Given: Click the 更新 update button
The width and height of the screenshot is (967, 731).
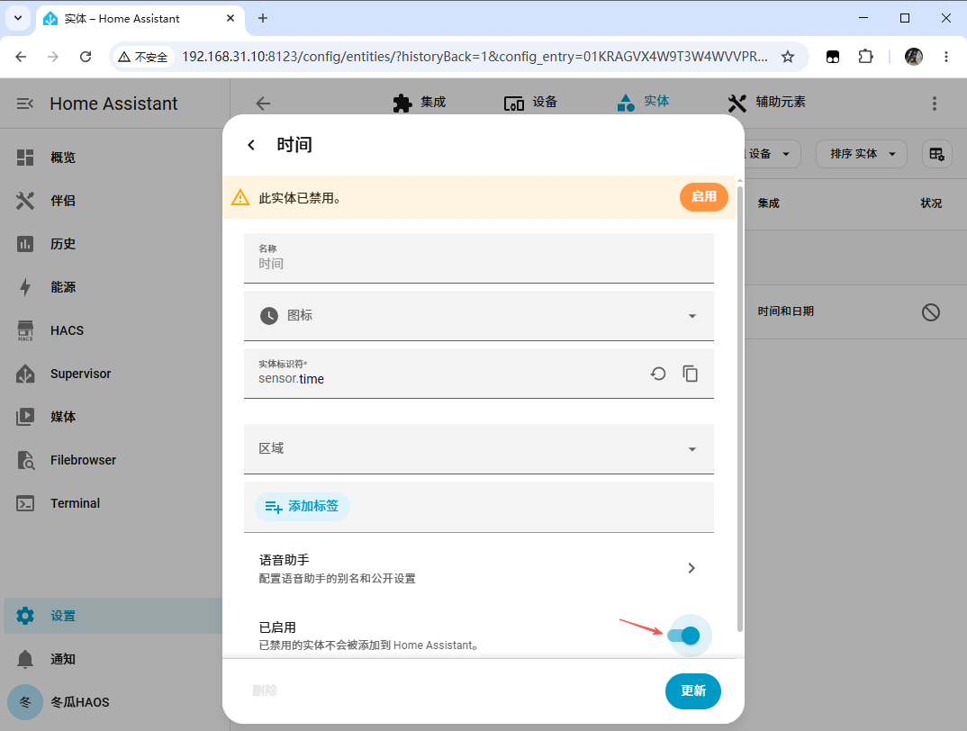Looking at the screenshot, I should pyautogui.click(x=692, y=690).
